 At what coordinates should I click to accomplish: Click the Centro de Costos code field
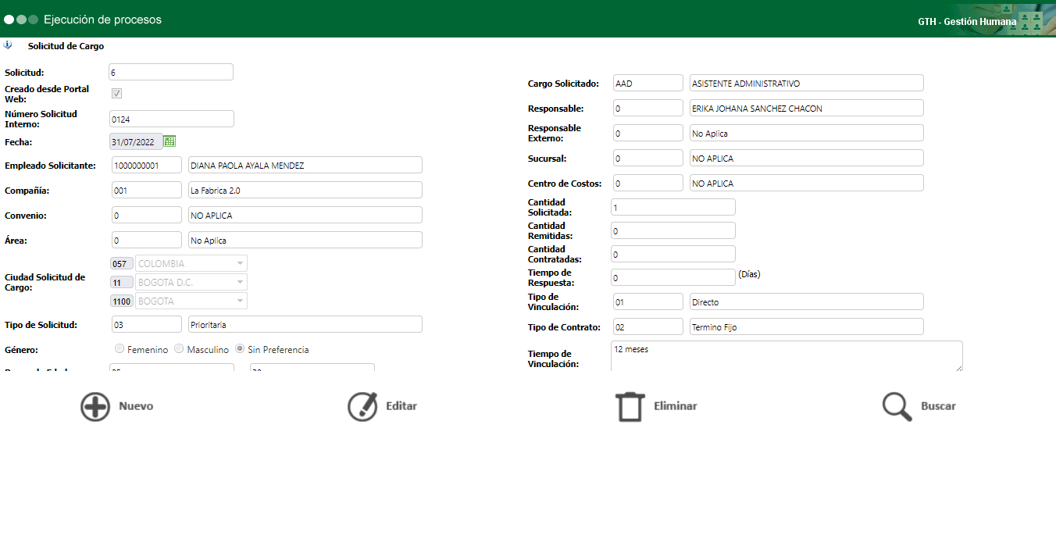(x=648, y=183)
